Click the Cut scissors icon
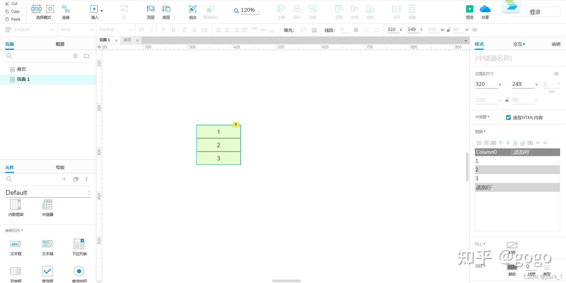This screenshot has width=566, height=283. click(x=7, y=4)
